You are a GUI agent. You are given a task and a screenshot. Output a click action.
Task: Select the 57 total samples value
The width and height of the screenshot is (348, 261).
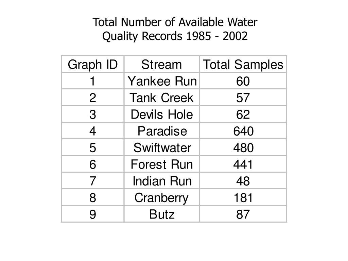click(243, 98)
